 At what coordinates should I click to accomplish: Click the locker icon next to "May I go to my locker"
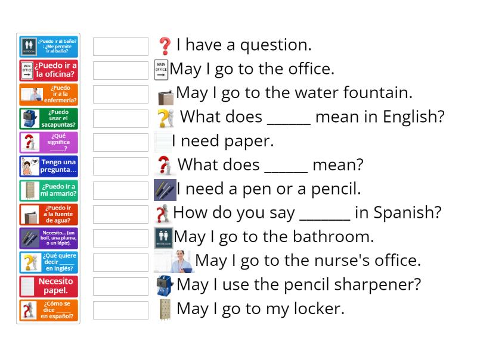tap(164, 308)
